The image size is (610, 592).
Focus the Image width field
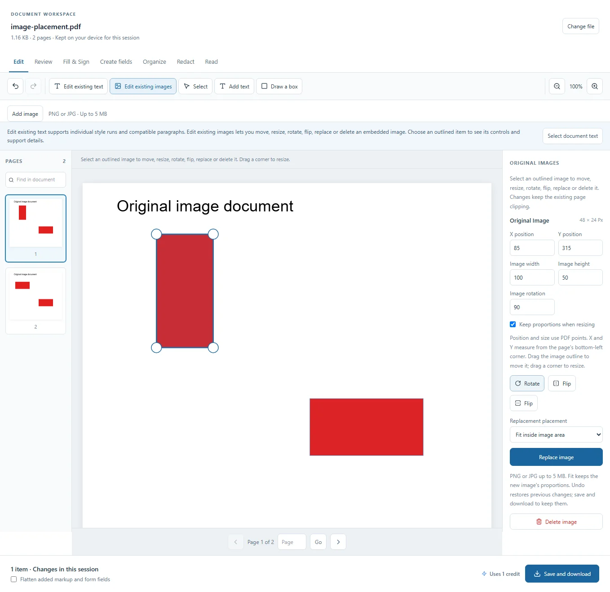532,277
